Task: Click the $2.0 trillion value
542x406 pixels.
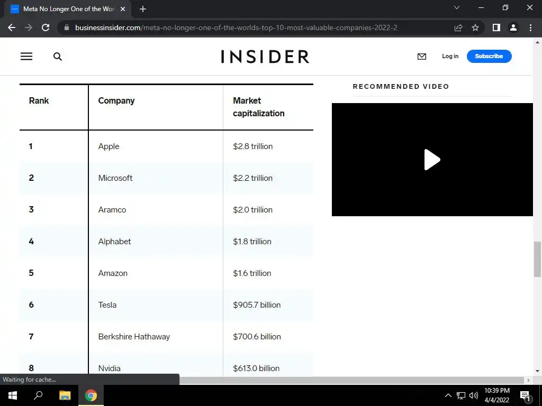Action: 253,210
